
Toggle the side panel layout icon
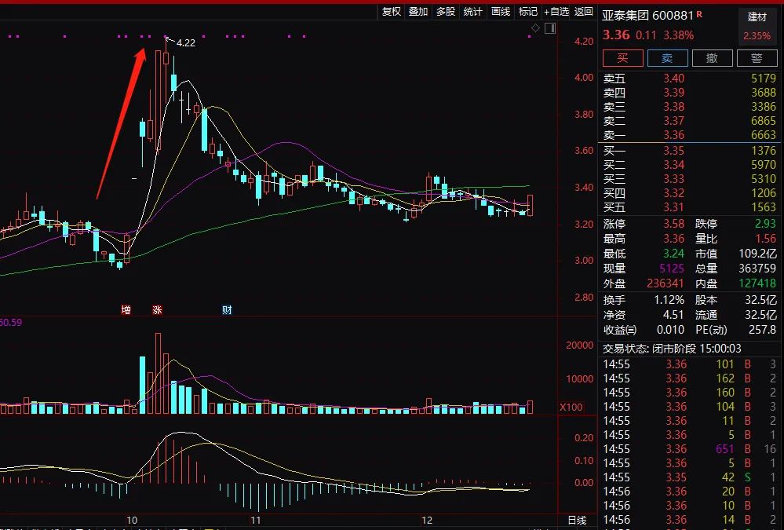549,28
